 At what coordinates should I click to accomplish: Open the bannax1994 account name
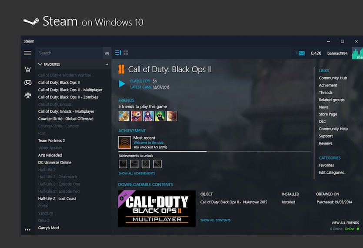[x=337, y=54]
